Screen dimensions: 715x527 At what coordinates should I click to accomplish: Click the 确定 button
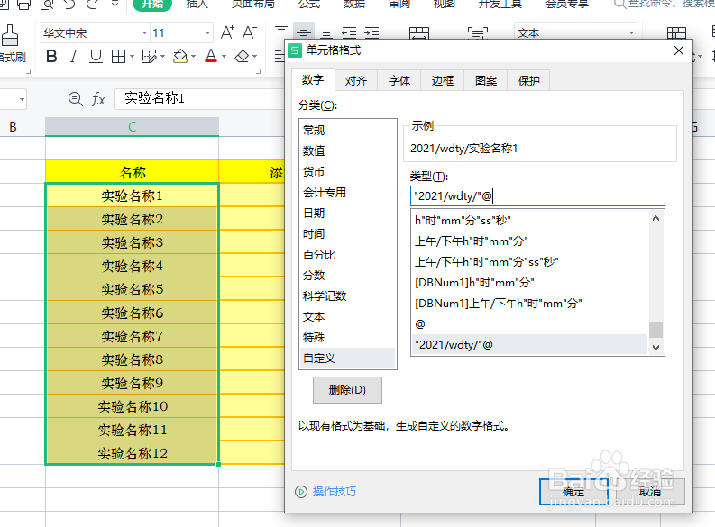[573, 492]
